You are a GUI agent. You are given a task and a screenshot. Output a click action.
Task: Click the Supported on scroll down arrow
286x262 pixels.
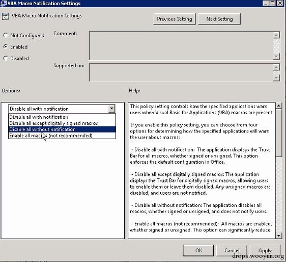[276, 78]
